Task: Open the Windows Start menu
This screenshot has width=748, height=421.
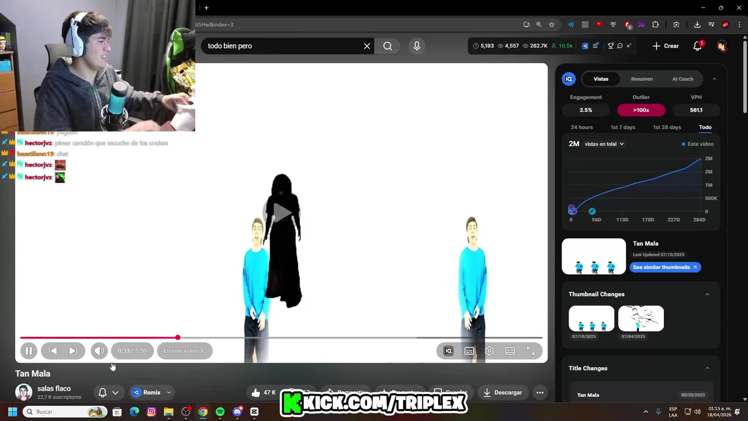Action: point(12,412)
